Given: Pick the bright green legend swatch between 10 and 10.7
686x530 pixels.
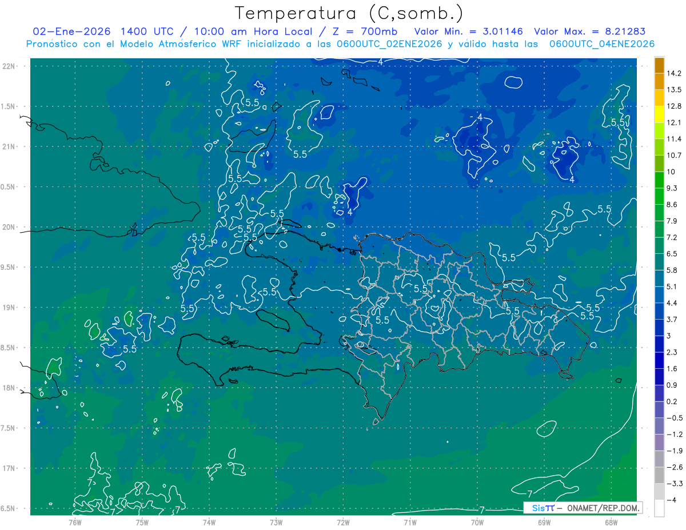Looking at the screenshot, I should 659,164.
